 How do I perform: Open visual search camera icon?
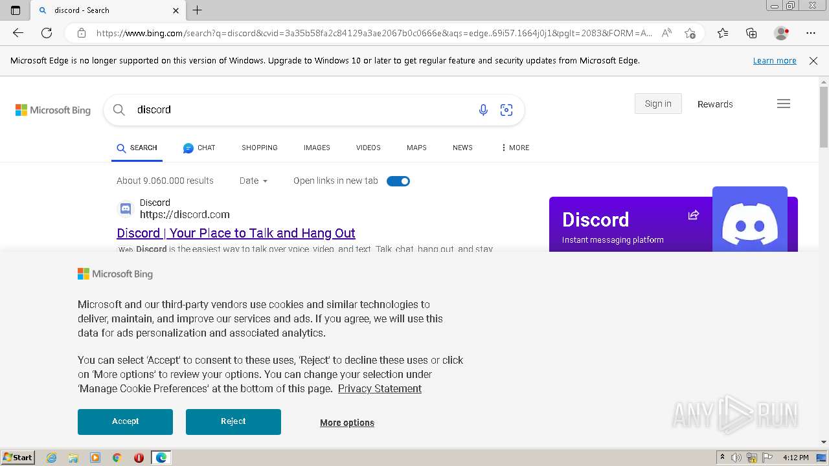coord(506,110)
